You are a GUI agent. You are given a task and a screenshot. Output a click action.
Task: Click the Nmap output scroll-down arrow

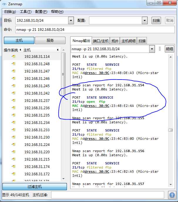tap(171, 184)
